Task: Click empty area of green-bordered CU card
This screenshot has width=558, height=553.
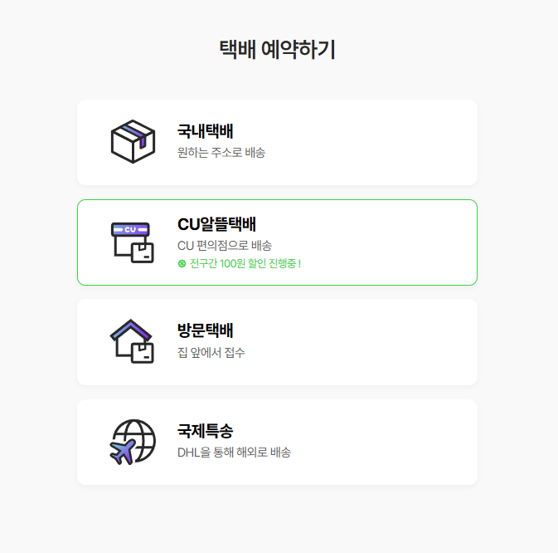Action: [385, 242]
